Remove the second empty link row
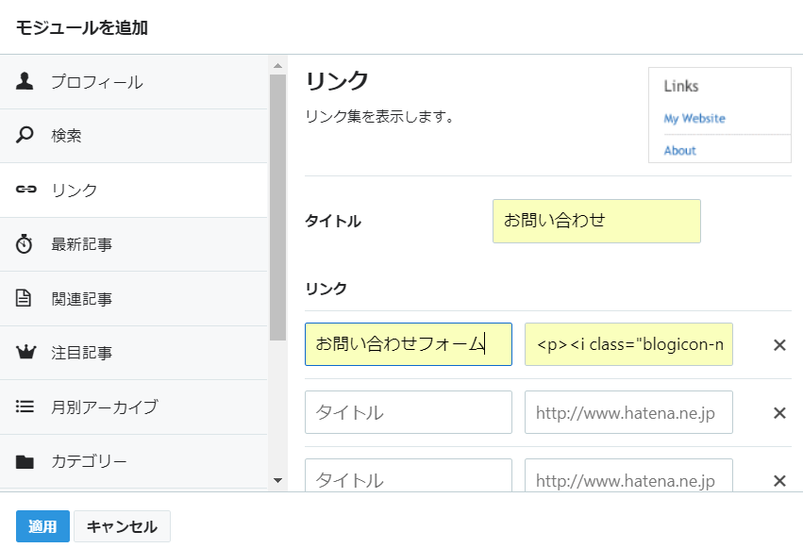The height and width of the screenshot is (548, 803). coord(779,413)
